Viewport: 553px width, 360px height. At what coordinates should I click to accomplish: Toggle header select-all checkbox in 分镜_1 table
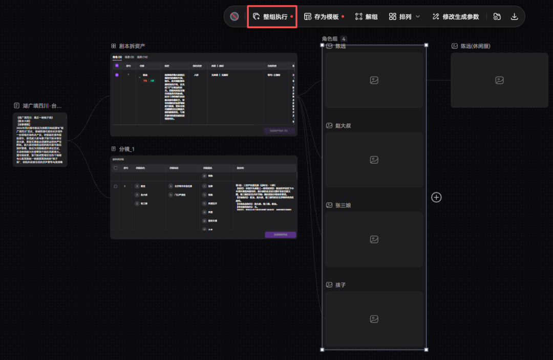[x=116, y=168]
